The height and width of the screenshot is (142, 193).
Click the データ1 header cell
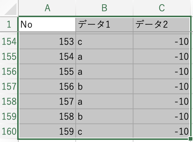(x=104, y=25)
